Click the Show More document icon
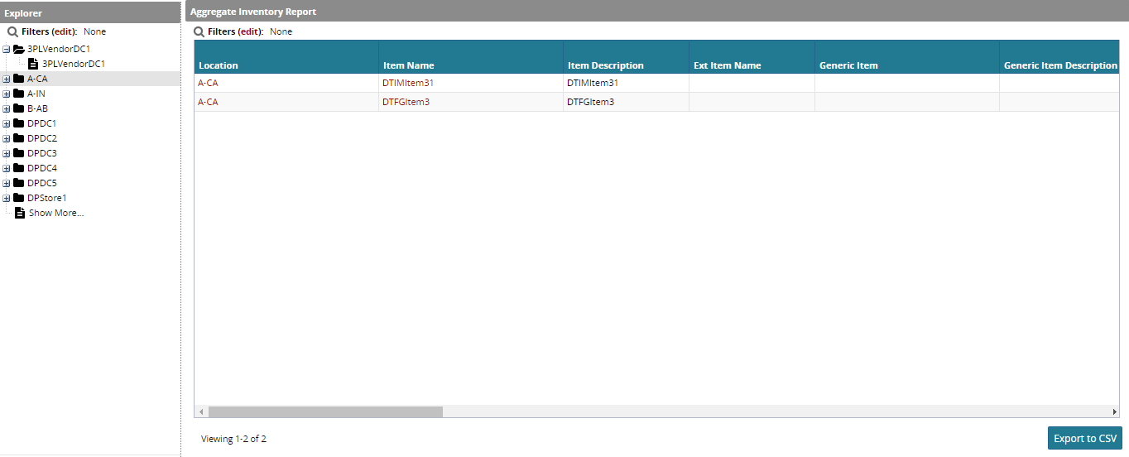This screenshot has height=457, width=1129. click(20, 213)
